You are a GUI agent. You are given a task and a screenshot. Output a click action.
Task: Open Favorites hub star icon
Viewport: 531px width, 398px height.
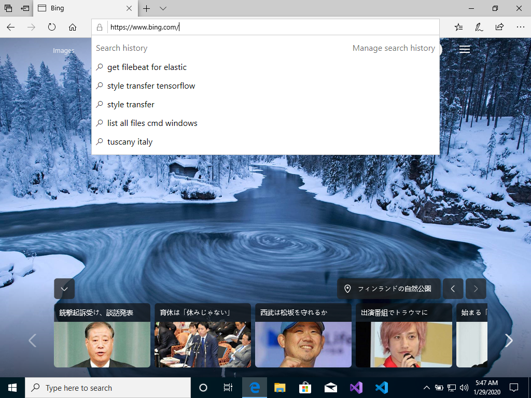(x=458, y=27)
